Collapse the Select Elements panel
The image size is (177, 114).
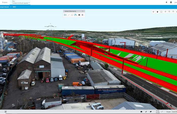click(x=82, y=11)
